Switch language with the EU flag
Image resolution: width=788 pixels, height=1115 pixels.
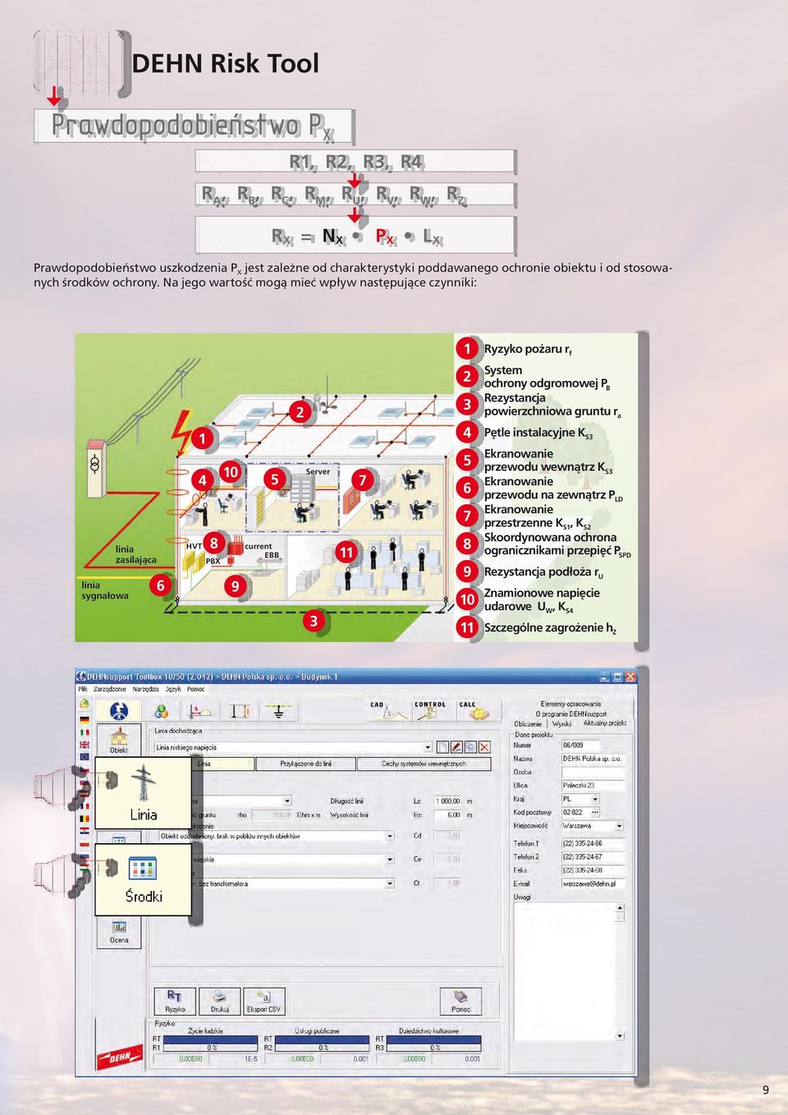pos(84,757)
